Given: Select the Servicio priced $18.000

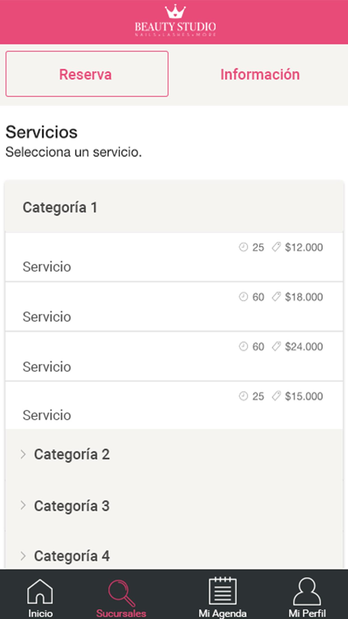Looking at the screenshot, I should tap(47, 317).
